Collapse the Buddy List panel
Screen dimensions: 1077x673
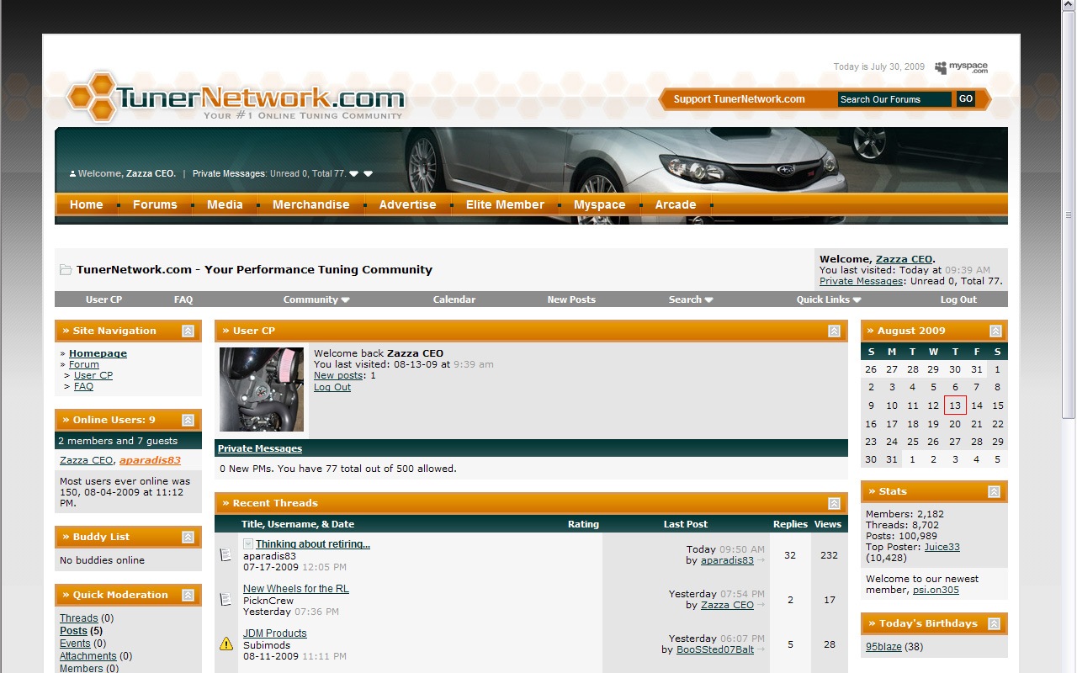click(188, 538)
